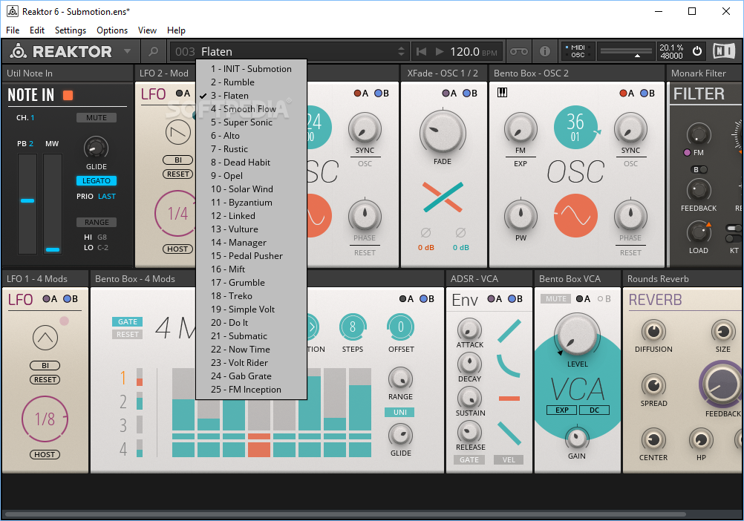Open the Reaktor main menu dropdown arrow

[127, 51]
